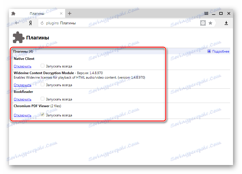Disable BookReader via Отключить

pos(22,99)
